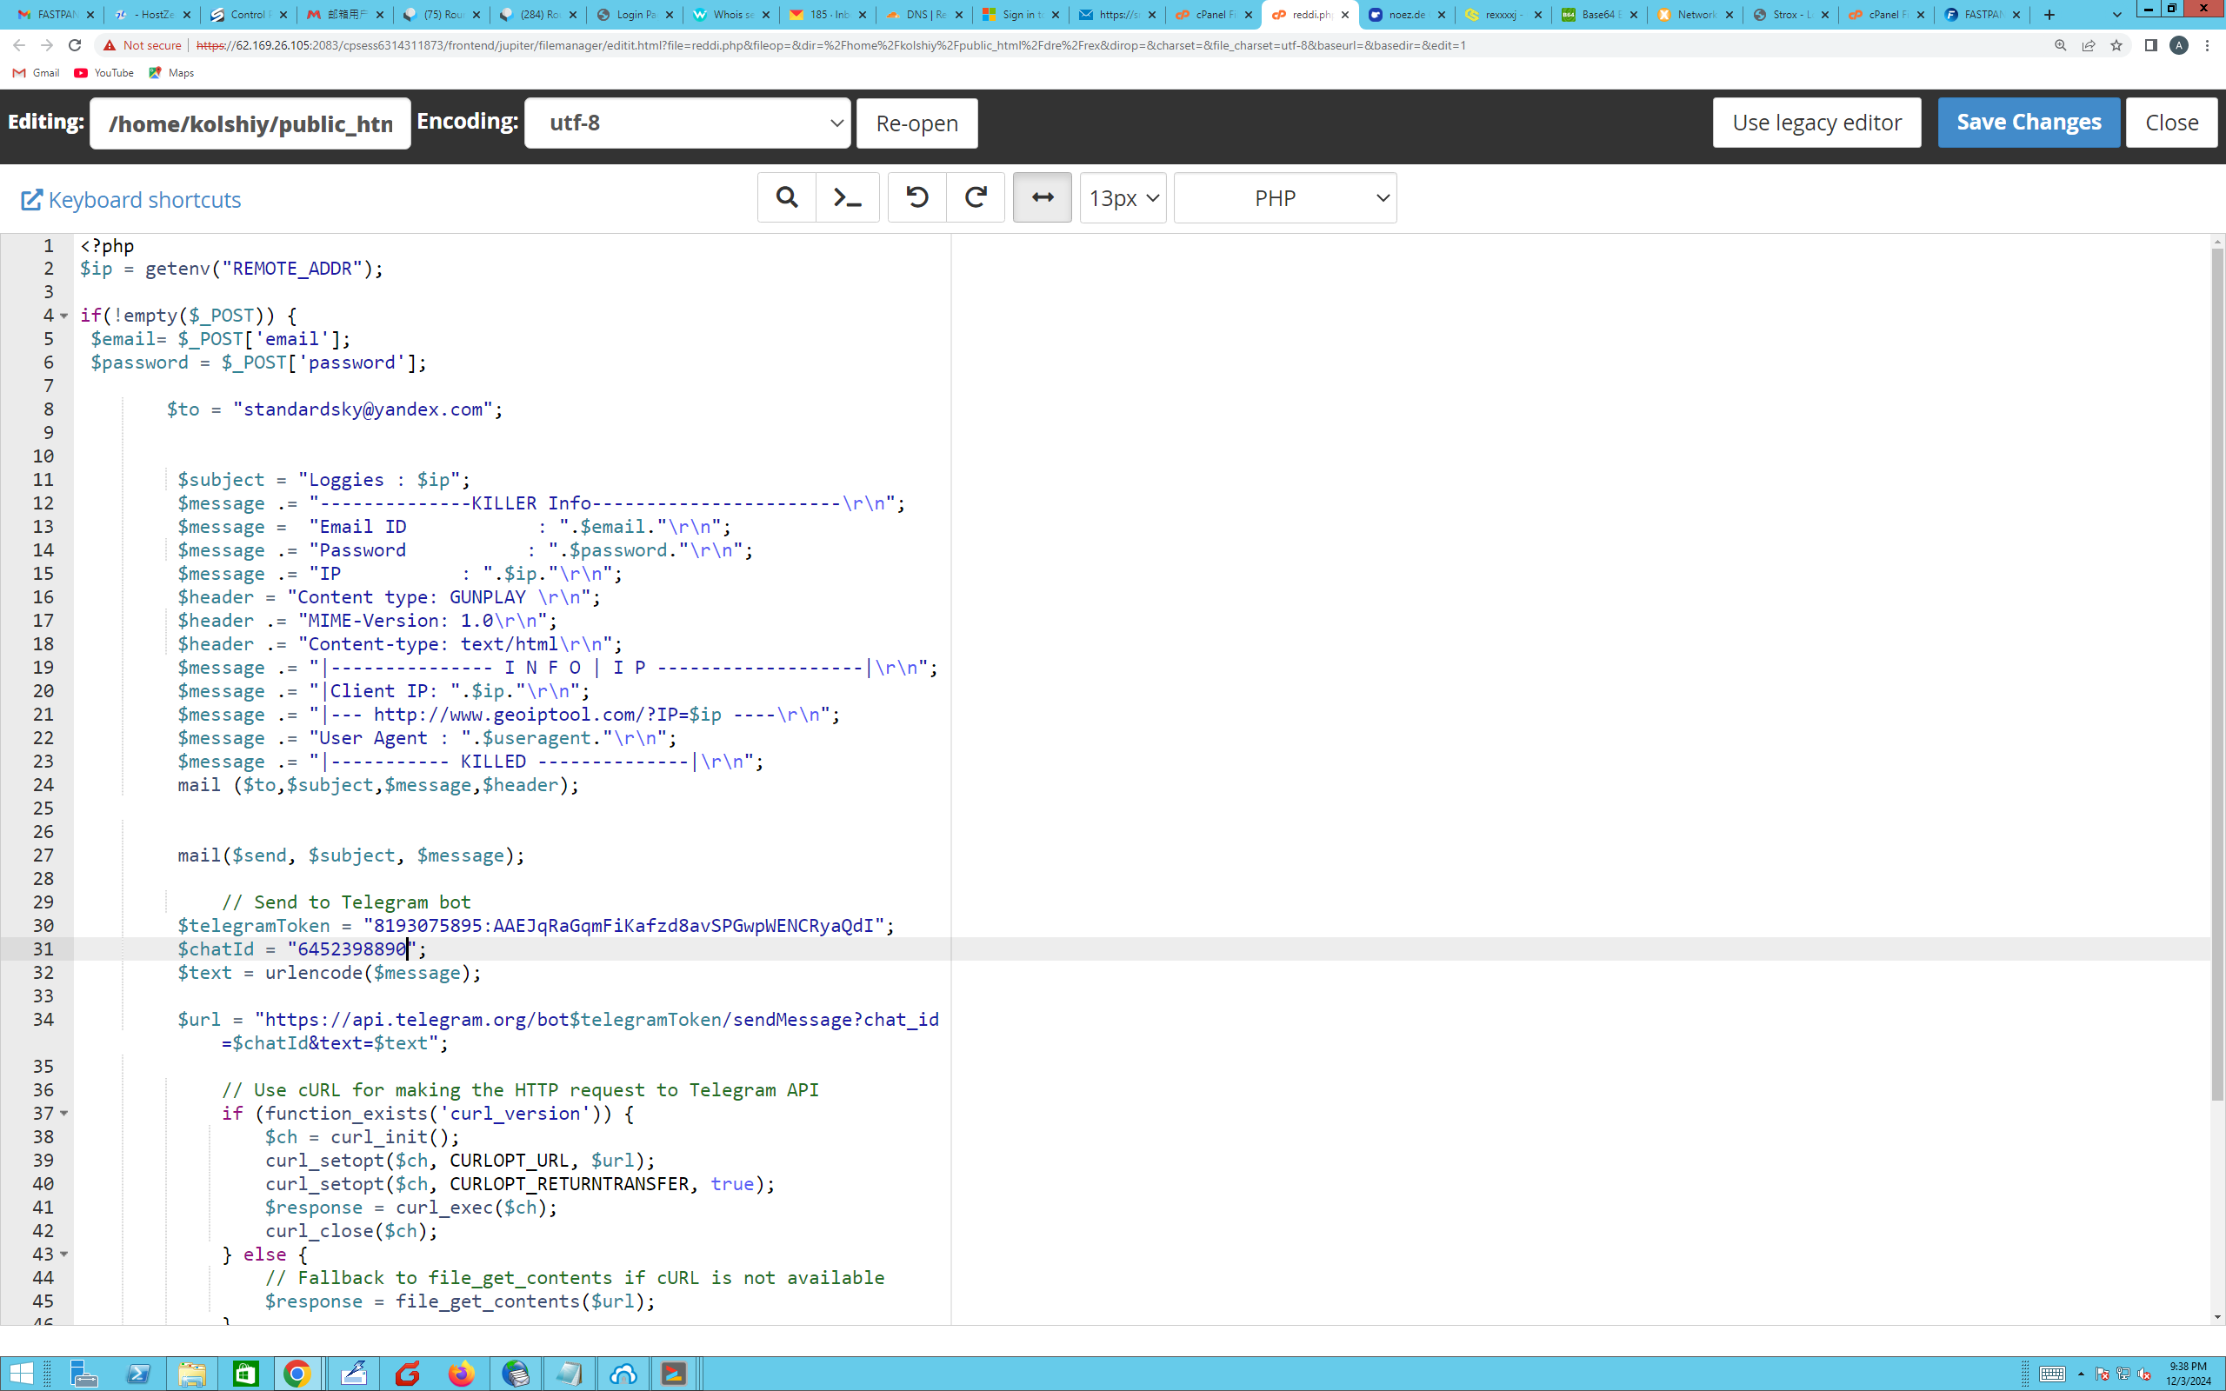Open the blue cloud taskbar icon
The image size is (2226, 1391).
tap(623, 1374)
